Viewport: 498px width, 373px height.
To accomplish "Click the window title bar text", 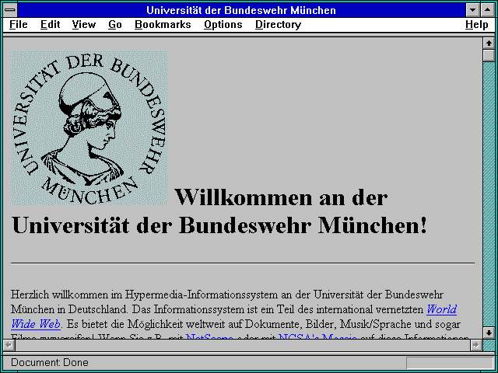I will [241, 10].
